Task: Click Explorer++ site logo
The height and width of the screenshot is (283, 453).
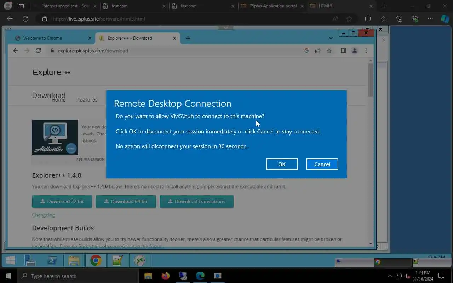Action: pyautogui.click(x=52, y=72)
